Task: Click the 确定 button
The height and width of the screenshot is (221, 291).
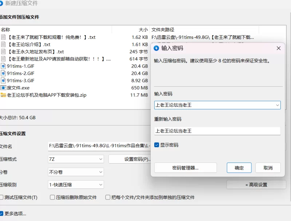Action: click(239, 168)
